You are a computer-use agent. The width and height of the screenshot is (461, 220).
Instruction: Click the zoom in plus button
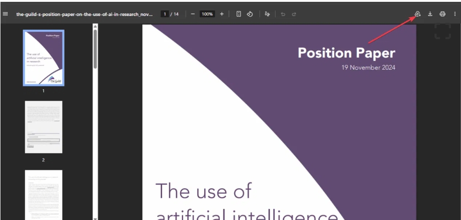point(222,14)
